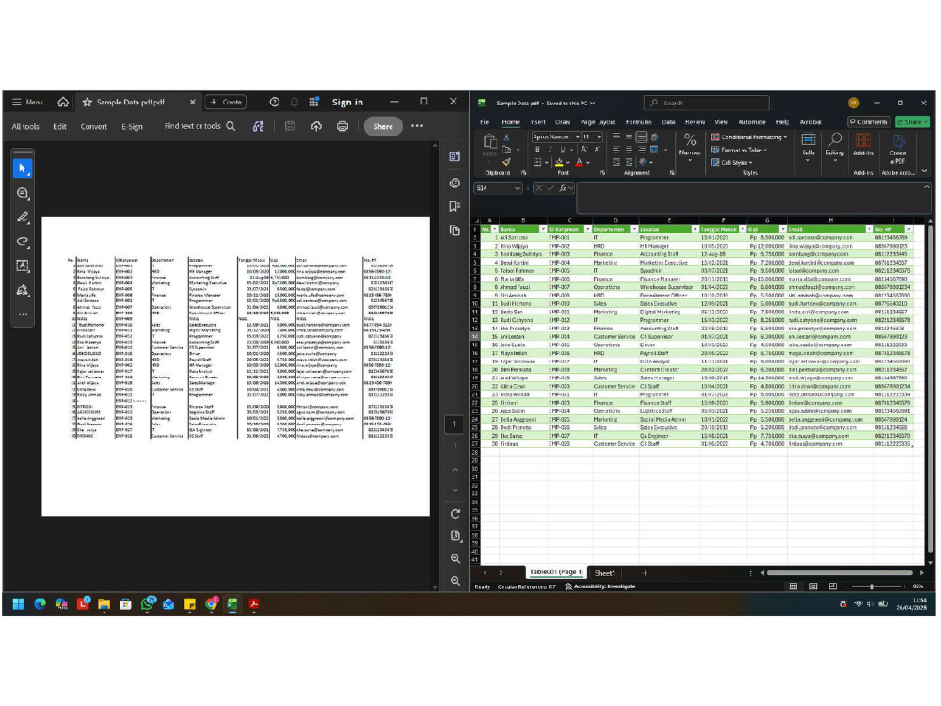Apply yellow fill color swatch
Image resolution: width=941 pixels, height=706 pixels.
click(559, 162)
